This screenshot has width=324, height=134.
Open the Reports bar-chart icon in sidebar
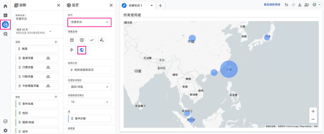6,15
